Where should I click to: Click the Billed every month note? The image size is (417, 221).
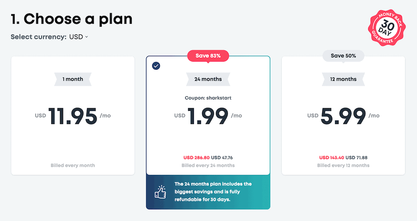click(73, 165)
